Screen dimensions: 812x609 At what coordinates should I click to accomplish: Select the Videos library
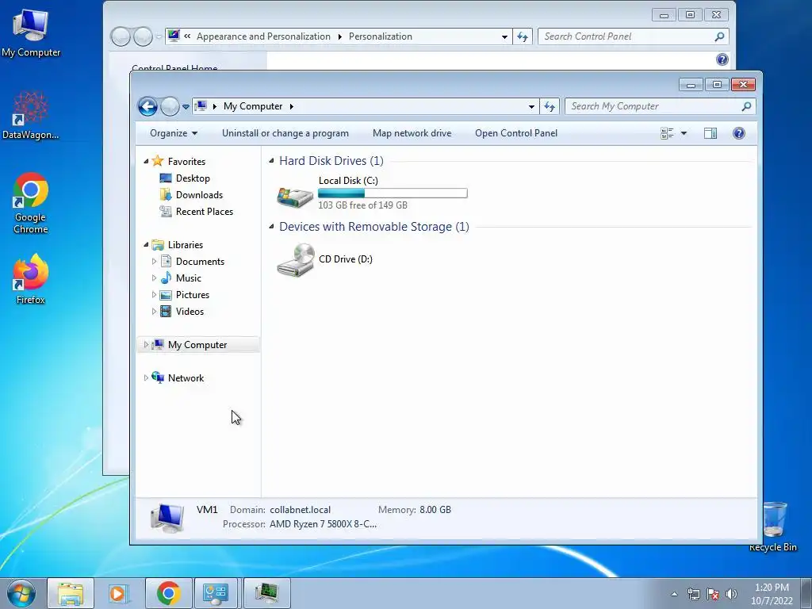point(190,311)
